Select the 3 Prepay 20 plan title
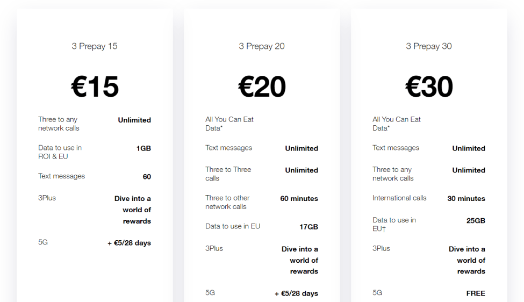 [x=262, y=46]
